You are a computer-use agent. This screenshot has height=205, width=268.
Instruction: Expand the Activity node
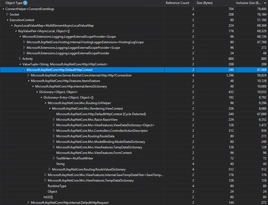click(x=20, y=58)
